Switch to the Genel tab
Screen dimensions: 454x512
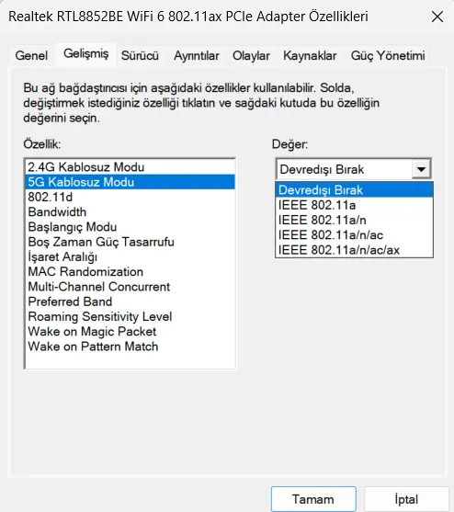tap(31, 55)
